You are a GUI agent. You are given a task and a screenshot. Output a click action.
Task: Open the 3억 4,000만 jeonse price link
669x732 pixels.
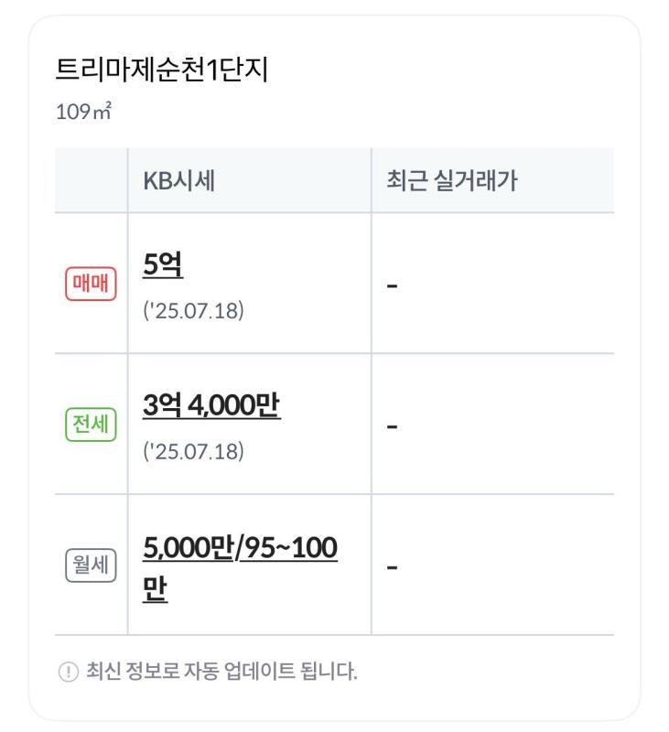point(211,405)
